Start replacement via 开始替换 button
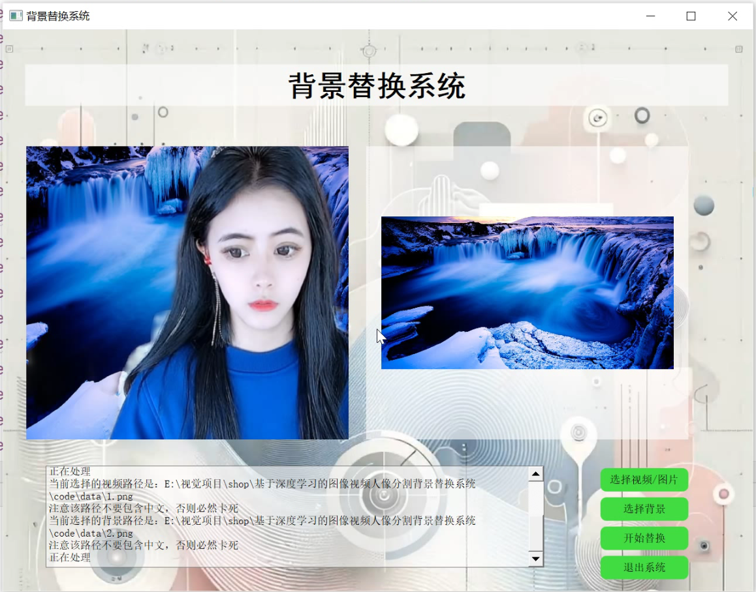Screen dimensions: 756x592 pyautogui.click(x=644, y=538)
